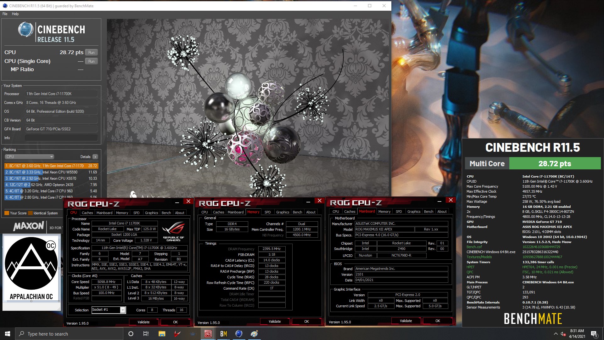
Task: Click QPC timer entry in BenchMate
Action: point(470,272)
